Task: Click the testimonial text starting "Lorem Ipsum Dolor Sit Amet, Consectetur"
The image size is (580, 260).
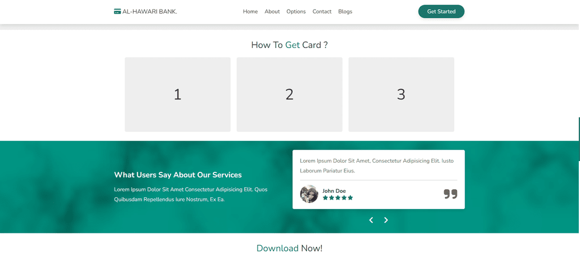Action: point(377,166)
